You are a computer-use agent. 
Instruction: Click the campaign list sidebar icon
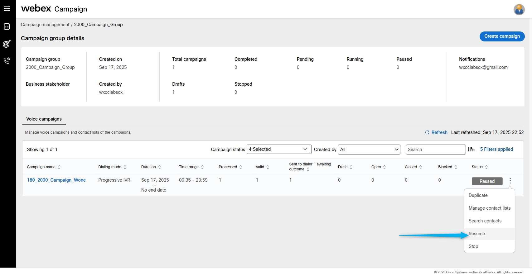(x=7, y=27)
